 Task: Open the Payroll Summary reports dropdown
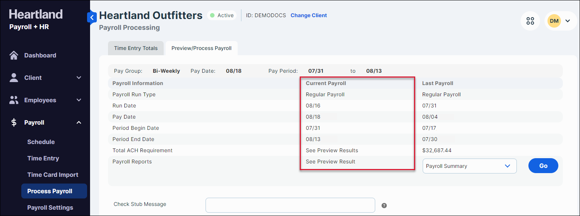point(469,166)
